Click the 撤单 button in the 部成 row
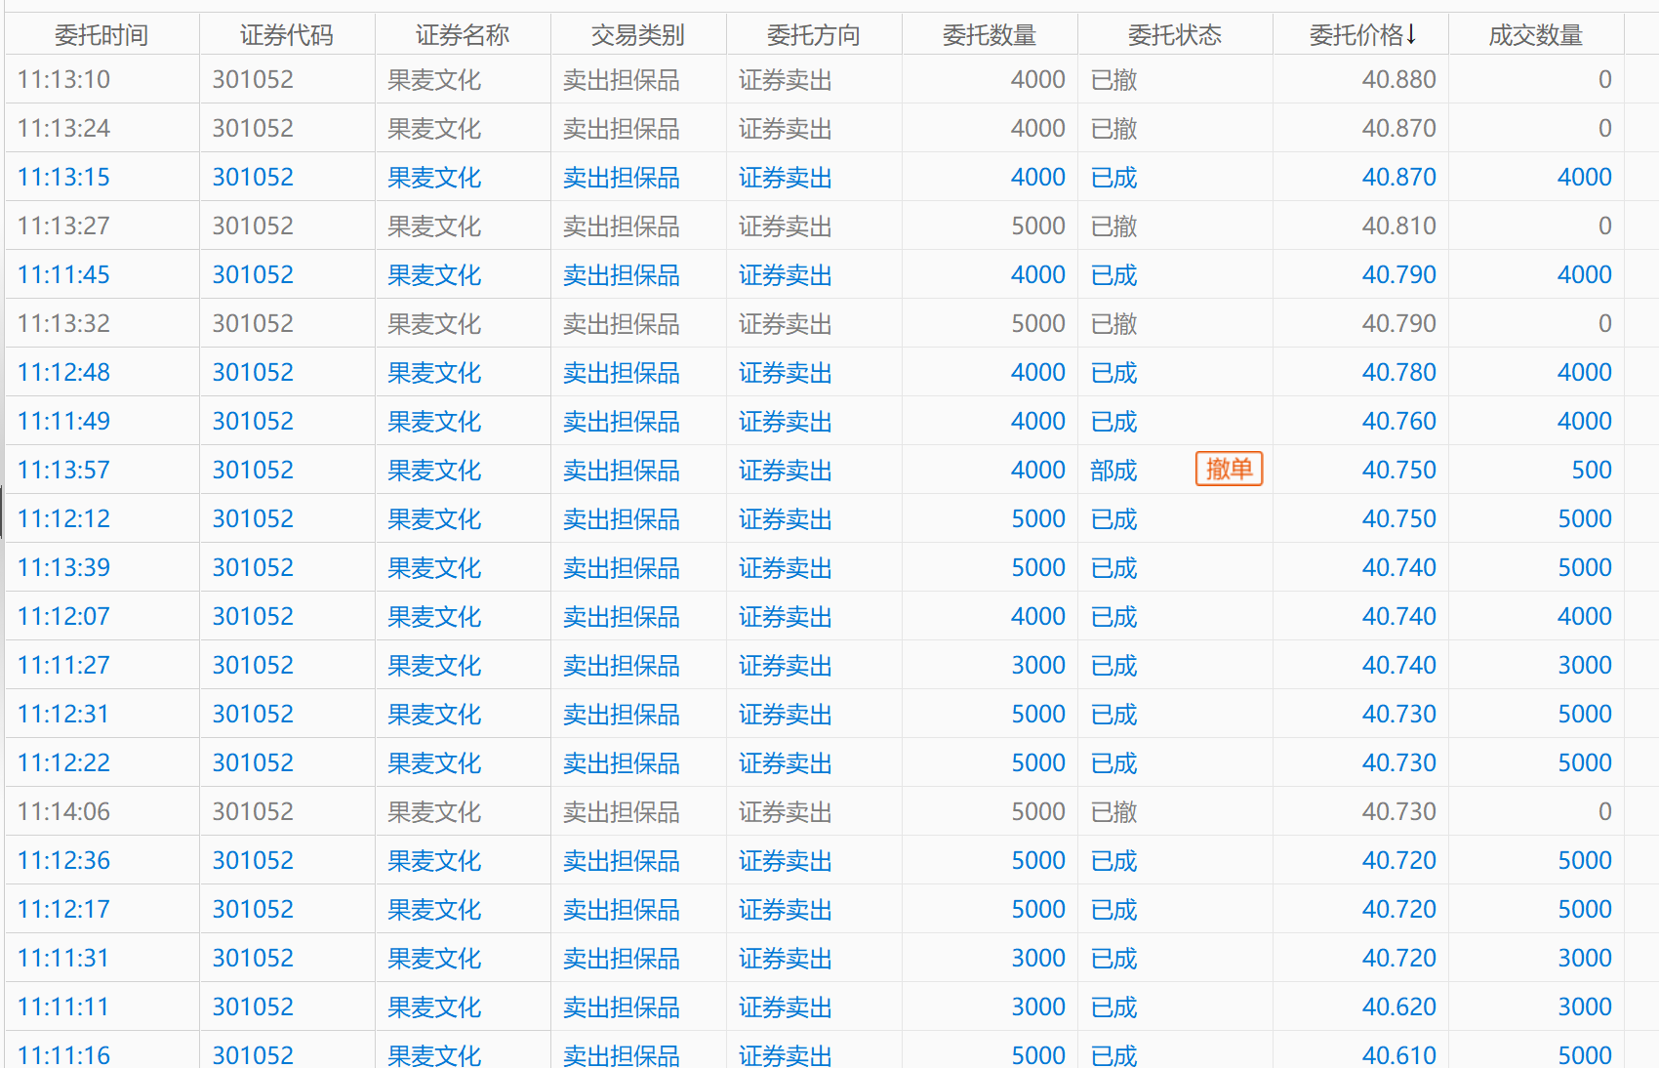1659x1068 pixels. 1229,470
